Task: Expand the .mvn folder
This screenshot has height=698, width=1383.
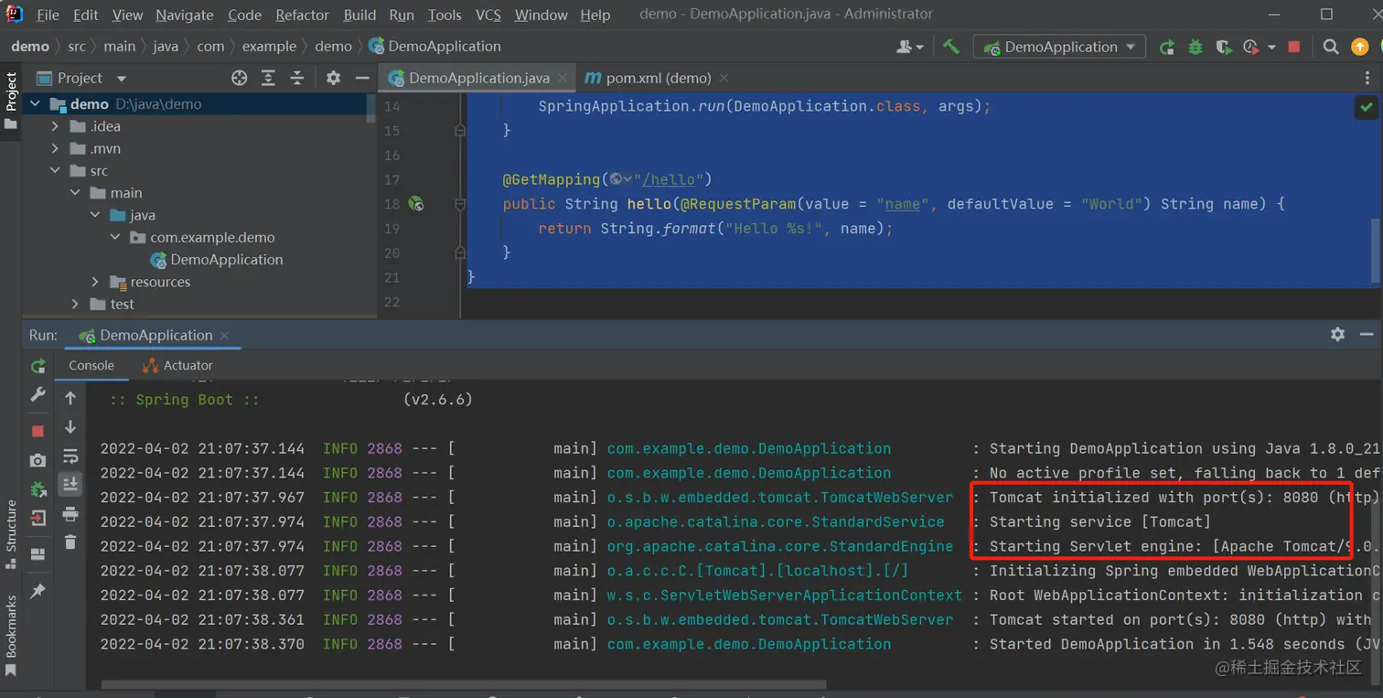Action: [x=56, y=148]
